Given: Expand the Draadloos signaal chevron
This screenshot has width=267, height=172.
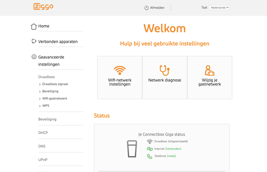Looking at the screenshot, I should (40, 84).
